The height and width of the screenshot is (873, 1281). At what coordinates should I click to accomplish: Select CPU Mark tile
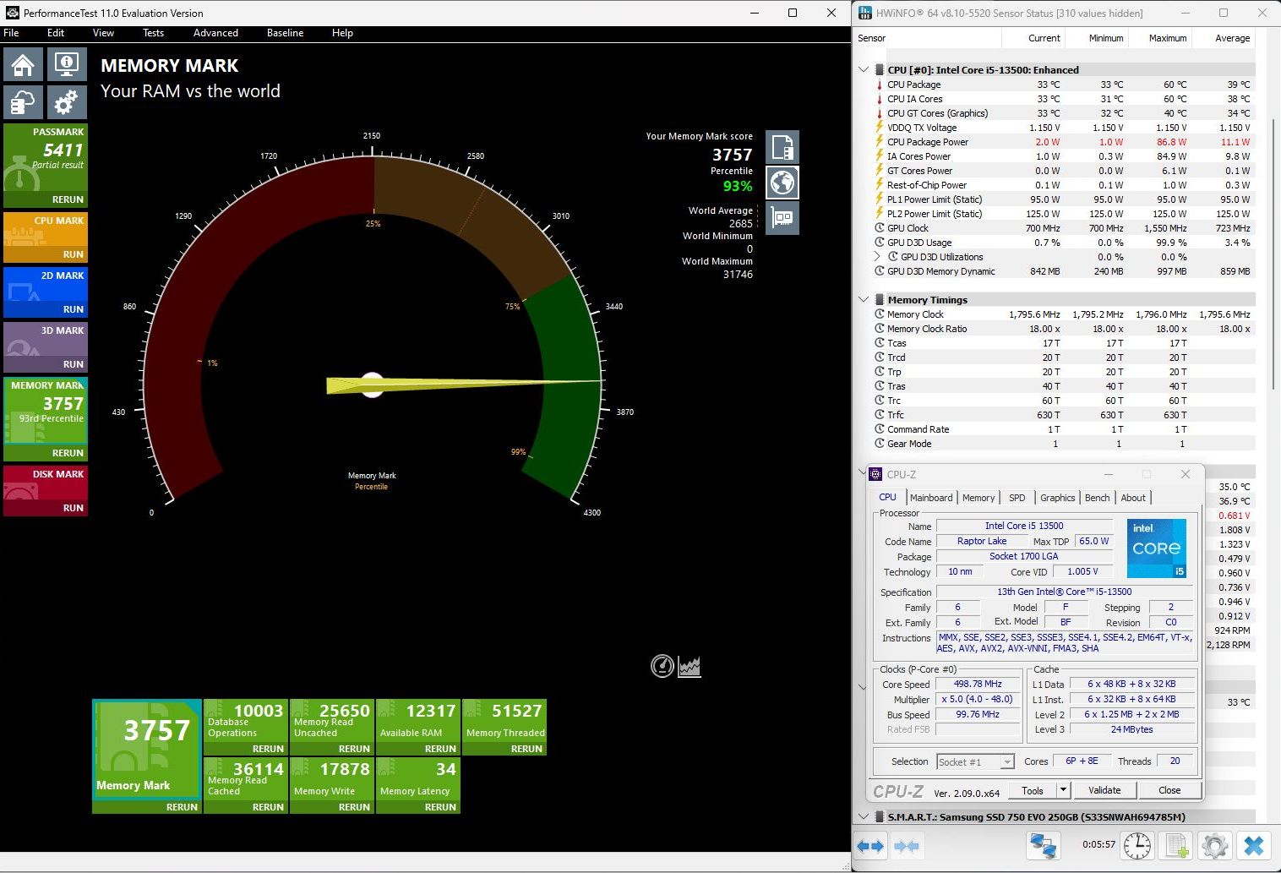point(46,237)
